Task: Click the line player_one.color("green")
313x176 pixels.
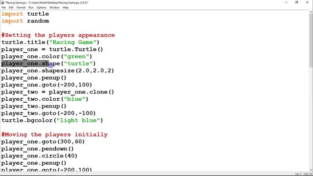Action: point(47,57)
